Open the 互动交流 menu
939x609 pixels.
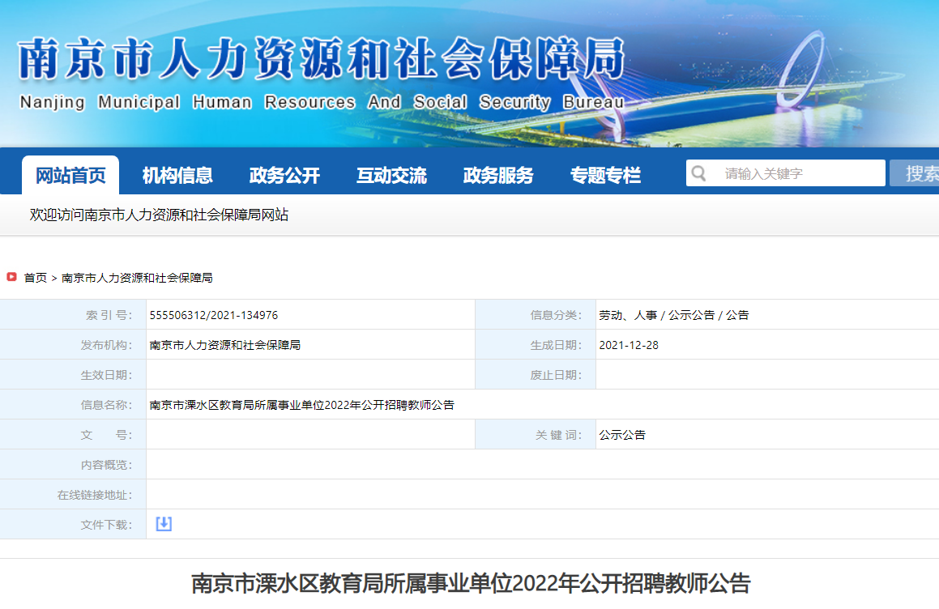391,176
